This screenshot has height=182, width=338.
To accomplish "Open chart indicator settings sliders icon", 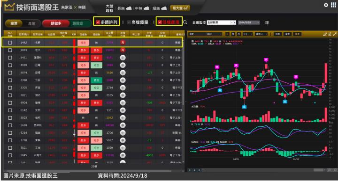I will click(x=330, y=34).
